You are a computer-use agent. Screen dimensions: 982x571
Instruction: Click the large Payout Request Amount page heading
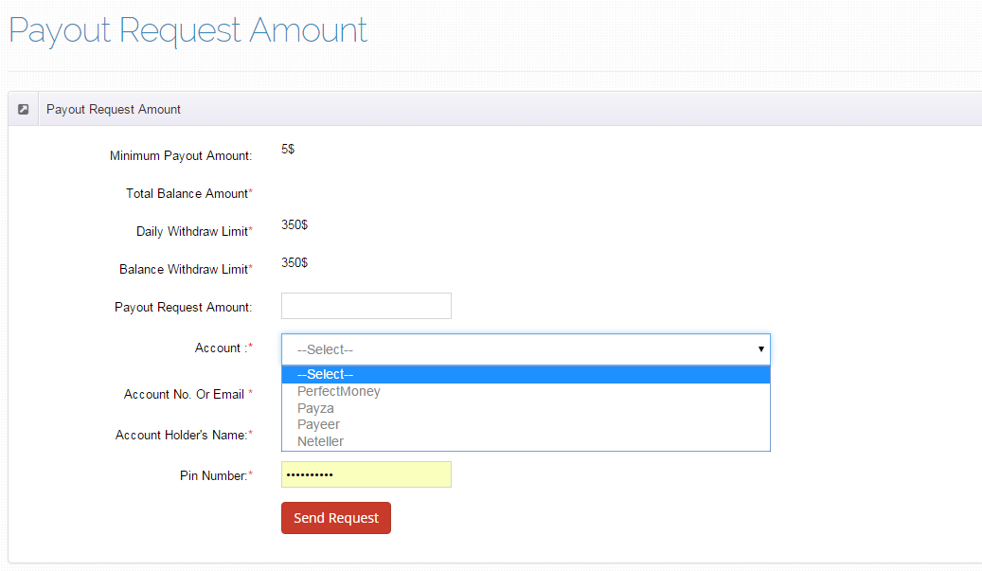coord(188,30)
